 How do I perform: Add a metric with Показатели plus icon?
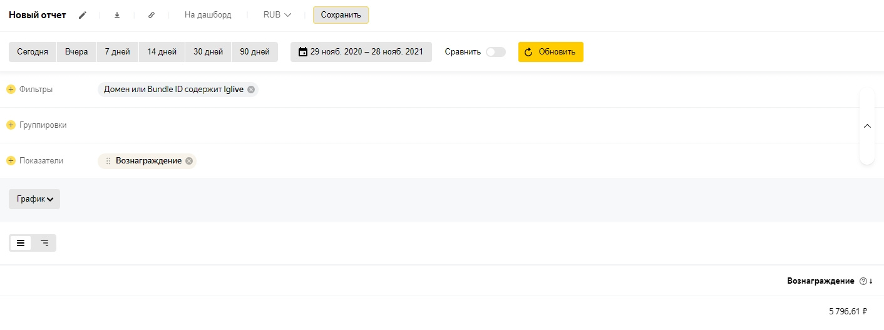(x=11, y=161)
